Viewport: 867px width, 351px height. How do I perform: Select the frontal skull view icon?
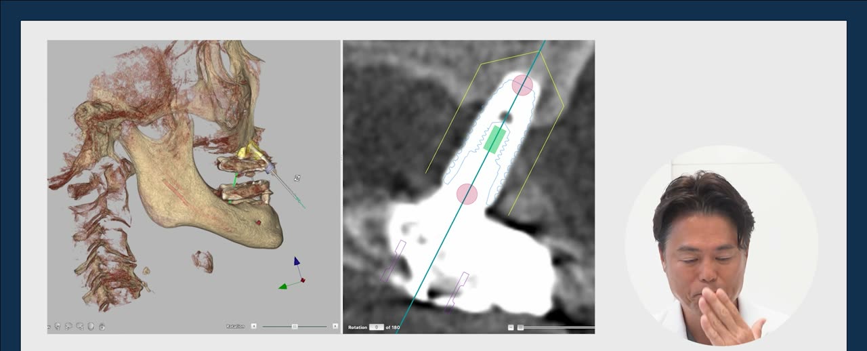57,326
